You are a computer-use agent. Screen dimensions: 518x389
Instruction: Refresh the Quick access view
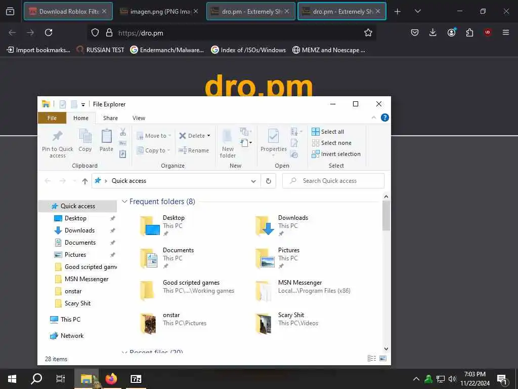click(x=268, y=181)
